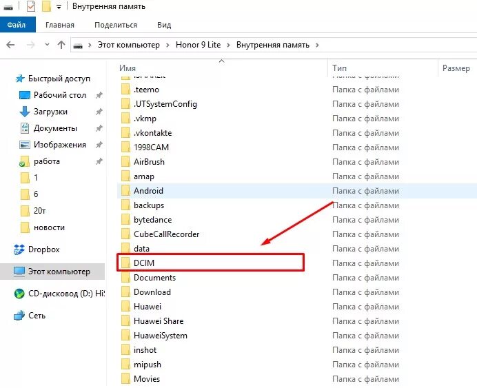
Task: Click Внутренняя память breadcrumb segment
Action: pos(272,45)
